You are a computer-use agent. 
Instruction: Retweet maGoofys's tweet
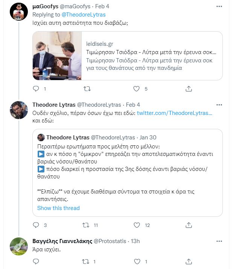click(86, 89)
